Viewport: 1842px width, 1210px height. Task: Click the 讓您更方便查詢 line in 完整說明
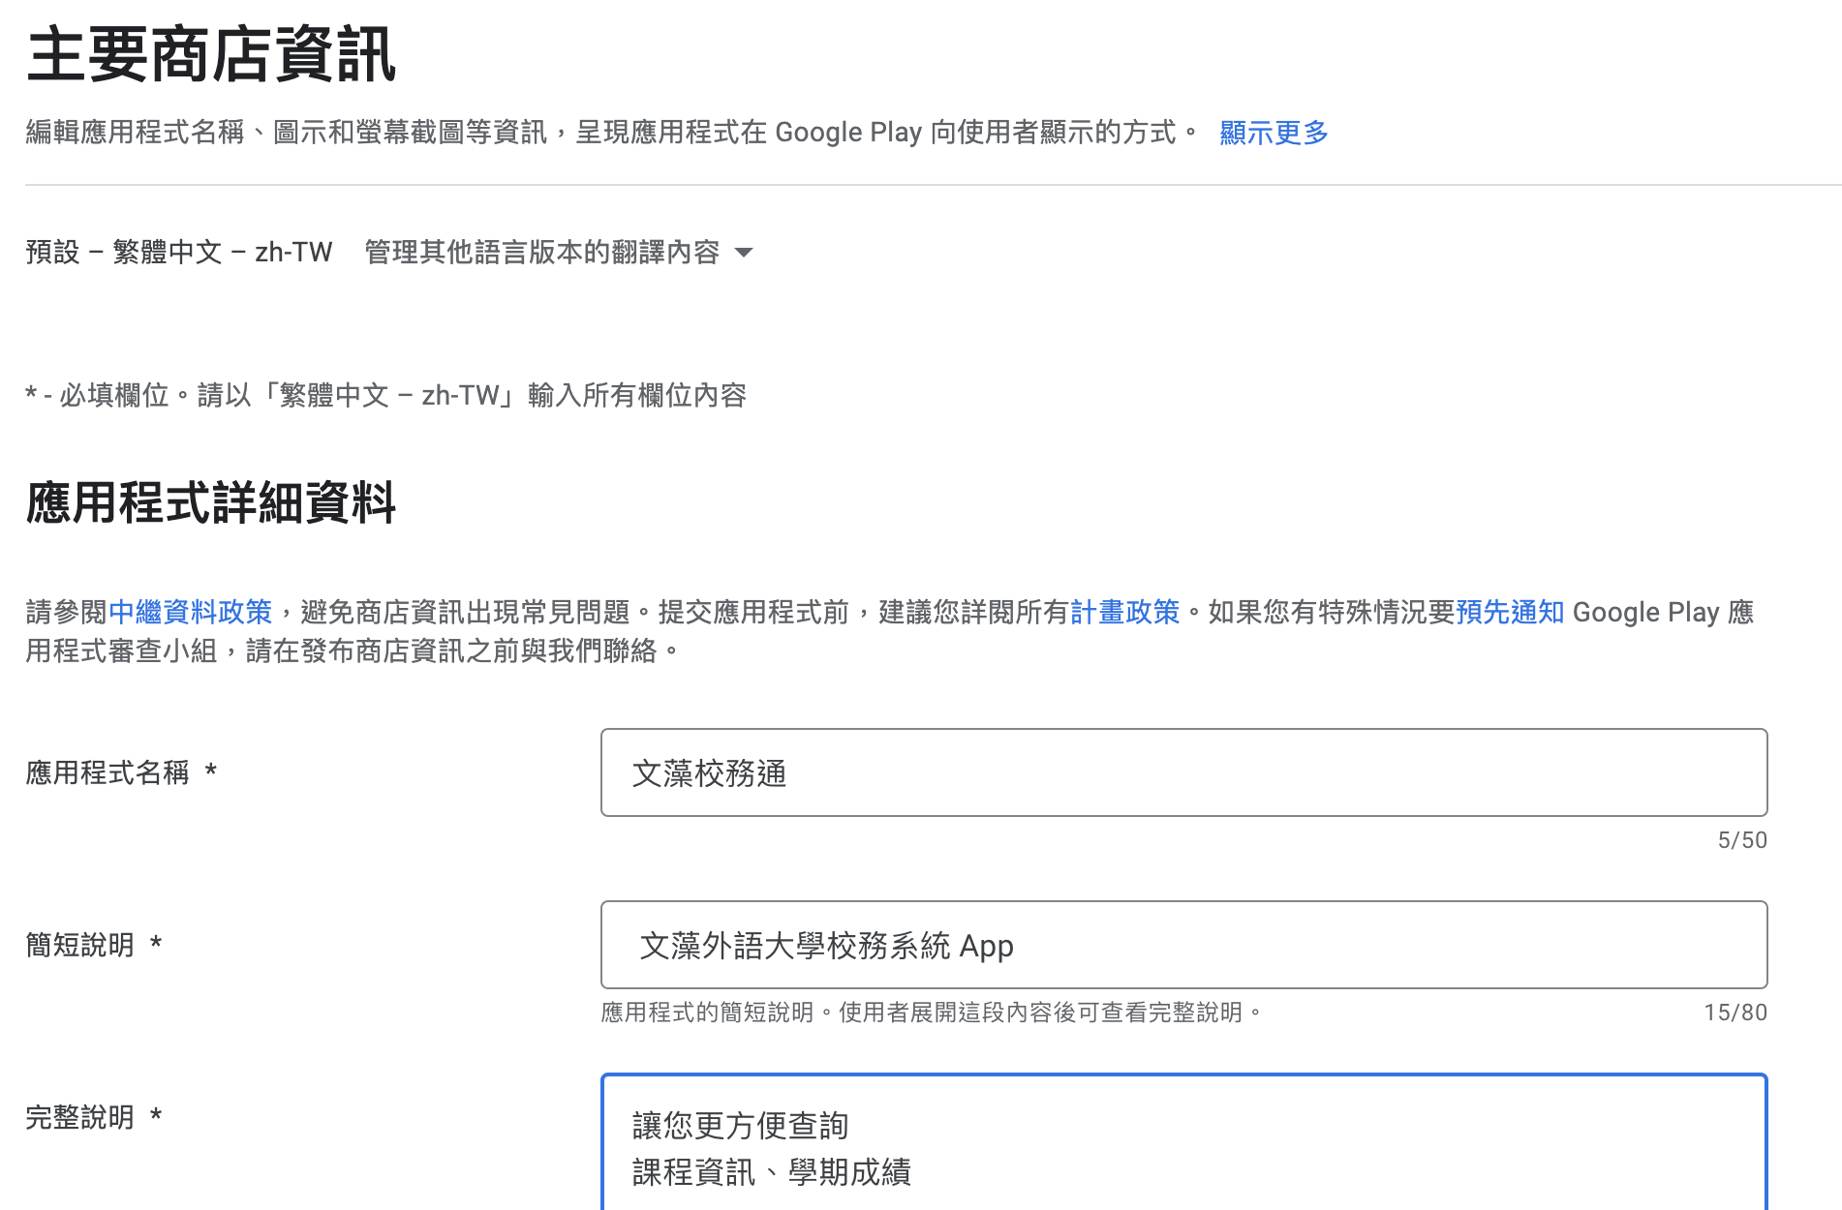pyautogui.click(x=740, y=1126)
